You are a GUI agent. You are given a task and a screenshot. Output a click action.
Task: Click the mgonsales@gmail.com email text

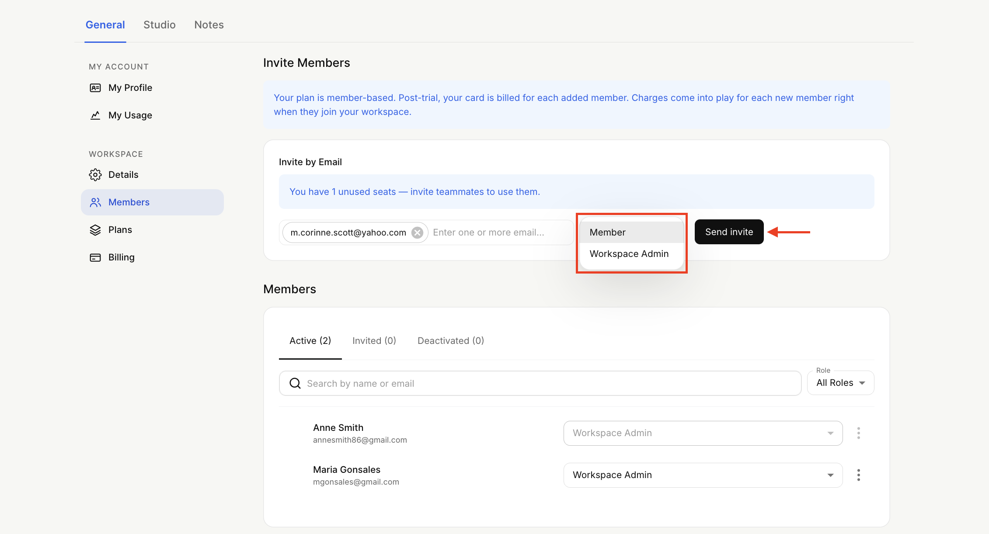(356, 482)
